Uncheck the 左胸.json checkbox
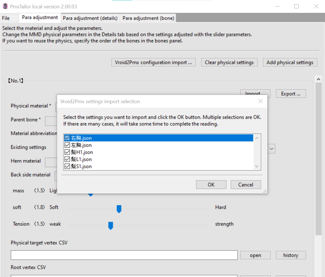Screen dimensions: 325x277 [67, 145]
